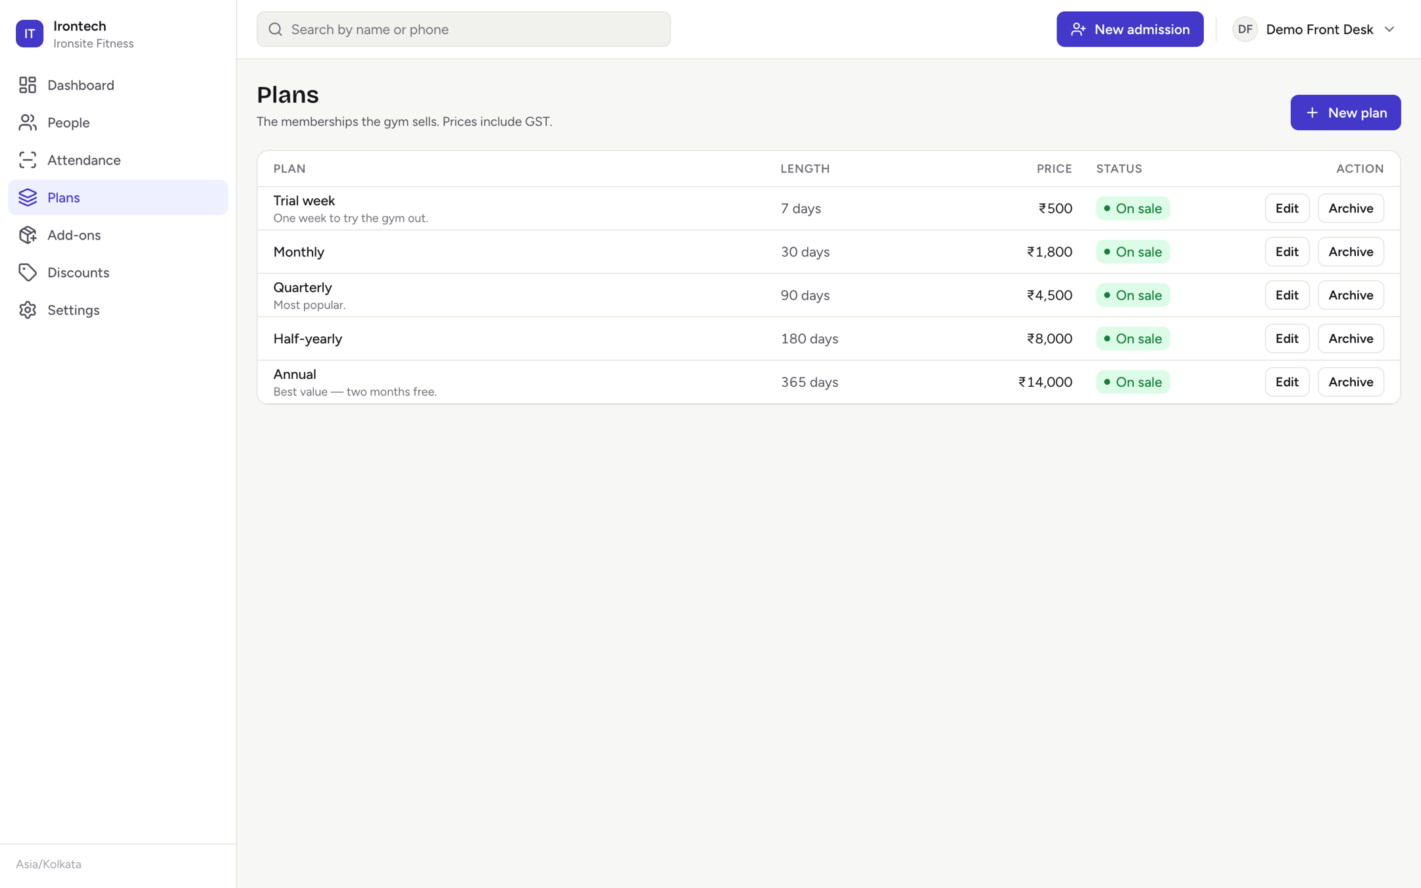Click the People icon in sidebar
The image size is (1421, 888).
tap(28, 122)
